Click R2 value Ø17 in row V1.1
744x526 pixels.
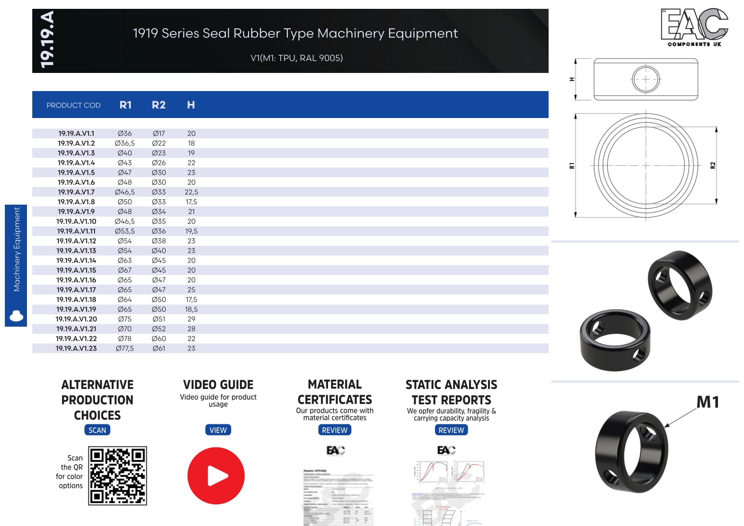[x=159, y=133]
